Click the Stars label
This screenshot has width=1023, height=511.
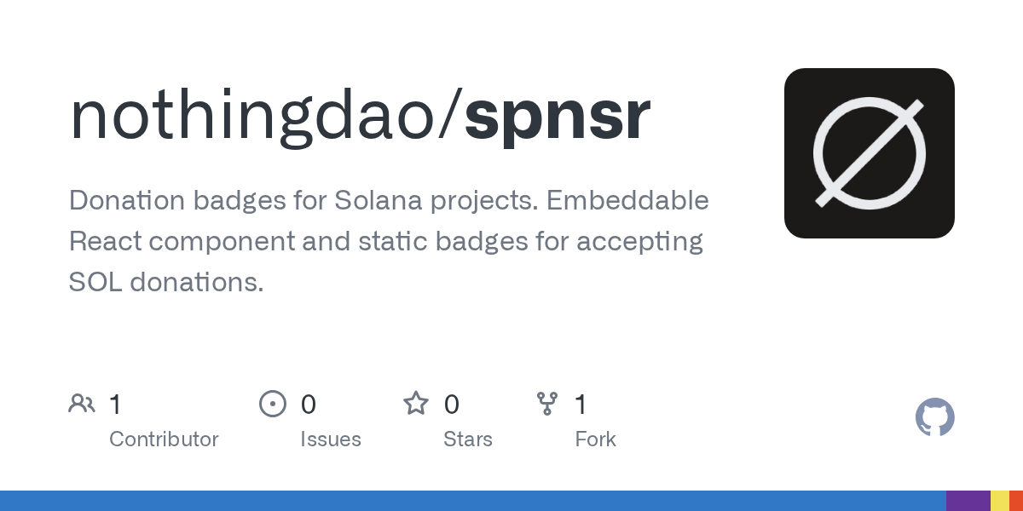point(467,439)
